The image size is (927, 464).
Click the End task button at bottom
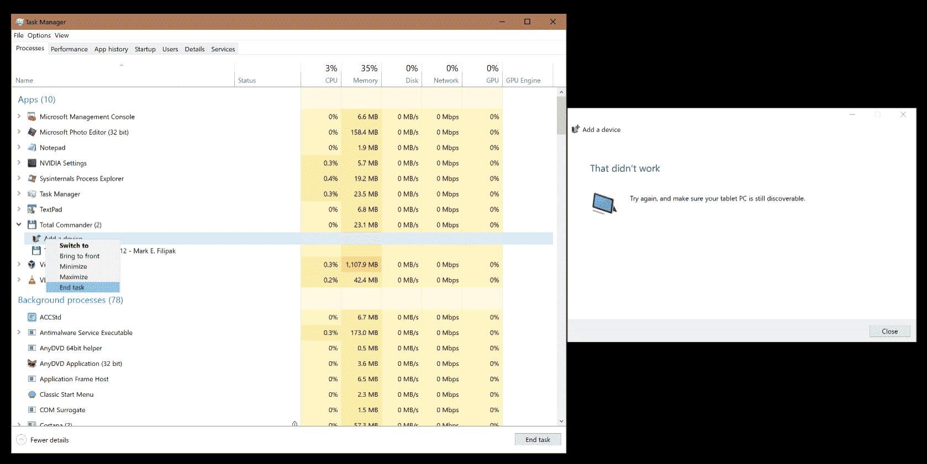point(538,440)
